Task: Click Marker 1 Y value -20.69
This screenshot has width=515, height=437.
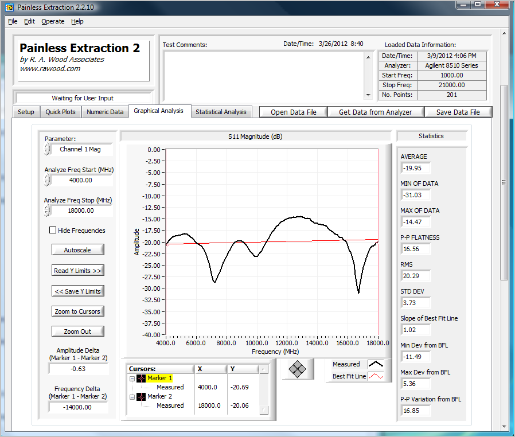Action: point(240,388)
